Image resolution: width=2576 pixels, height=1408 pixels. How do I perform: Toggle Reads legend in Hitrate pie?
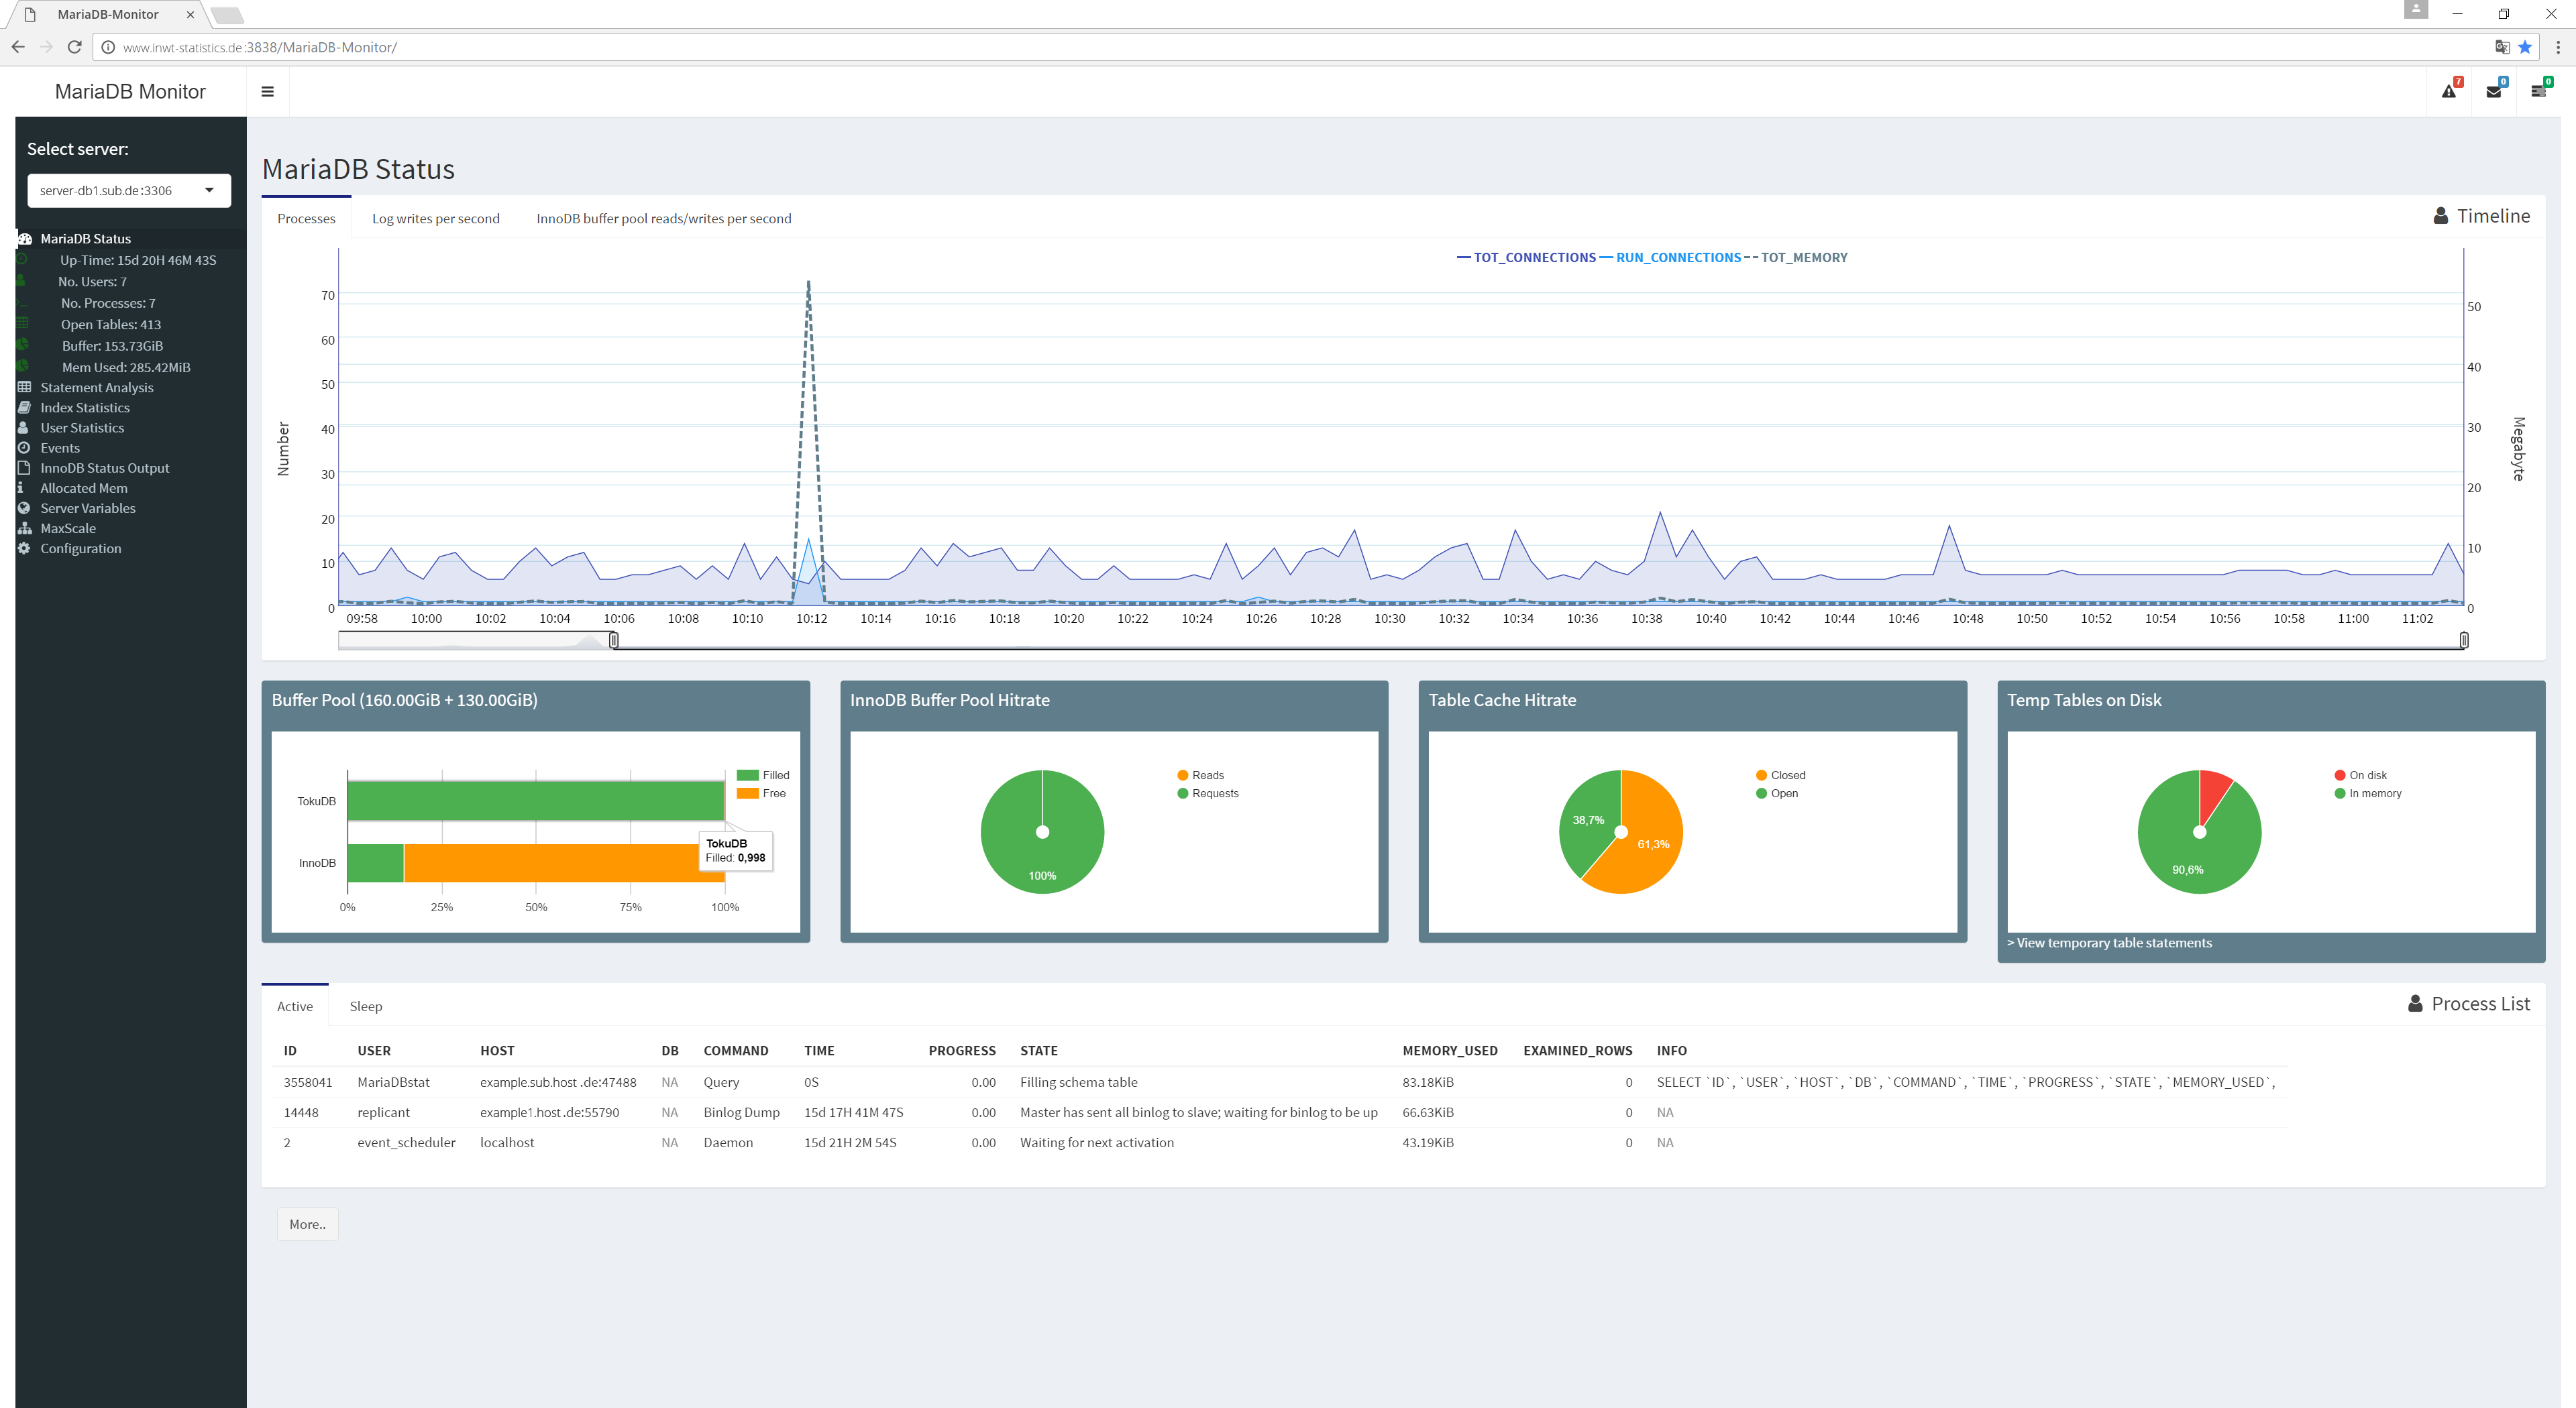[1200, 774]
